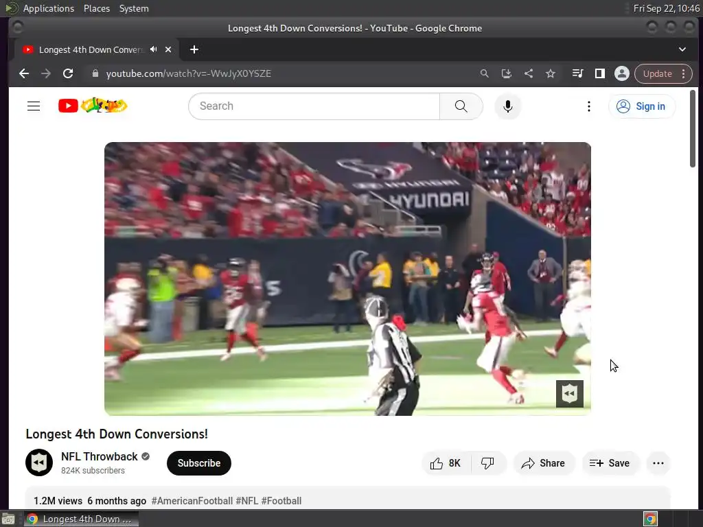This screenshot has height=527, width=703.
Task: Open the Places menu
Action: click(x=97, y=8)
